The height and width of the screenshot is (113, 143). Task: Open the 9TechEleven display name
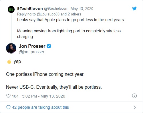30,9
